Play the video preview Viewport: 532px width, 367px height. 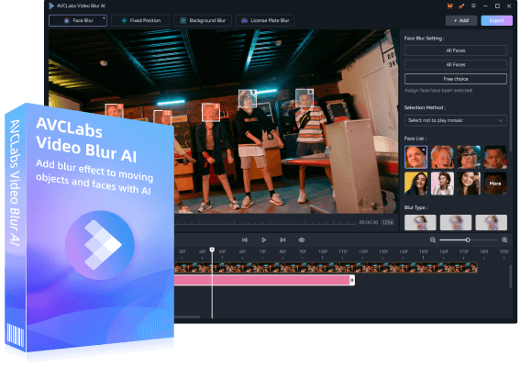pyautogui.click(x=264, y=240)
